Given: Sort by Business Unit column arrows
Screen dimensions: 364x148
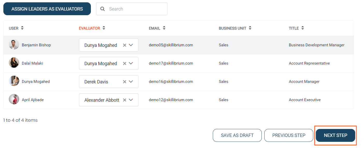Looking at the screenshot, I should tap(250, 28).
